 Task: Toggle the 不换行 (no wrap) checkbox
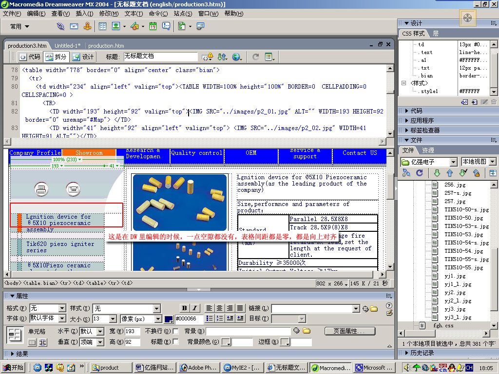click(x=175, y=331)
